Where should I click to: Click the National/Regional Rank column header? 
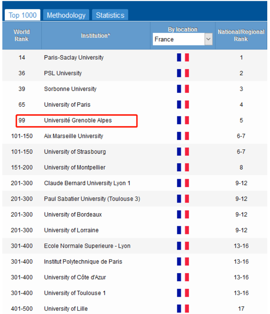pyautogui.click(x=241, y=35)
